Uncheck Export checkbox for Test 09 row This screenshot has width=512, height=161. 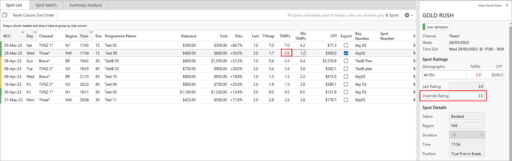click(346, 53)
